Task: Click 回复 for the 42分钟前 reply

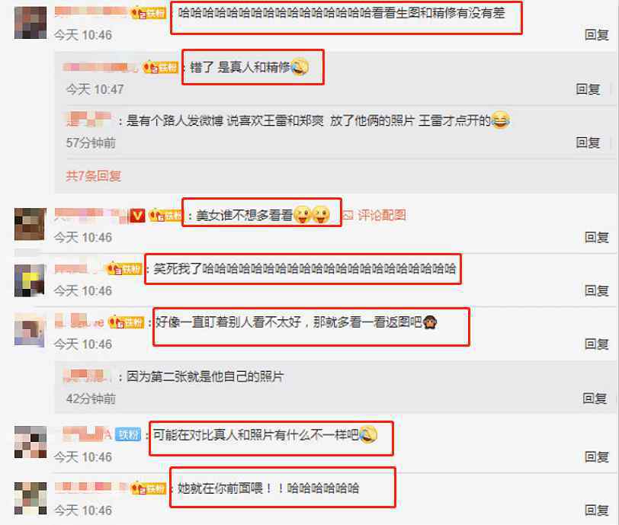Action: pyautogui.click(x=595, y=399)
